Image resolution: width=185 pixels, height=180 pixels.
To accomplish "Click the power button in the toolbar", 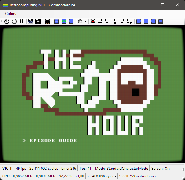I will click(7, 21).
